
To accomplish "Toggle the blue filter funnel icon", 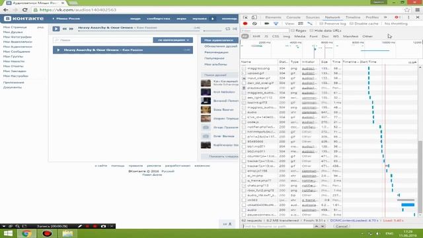I will tap(276, 24).
